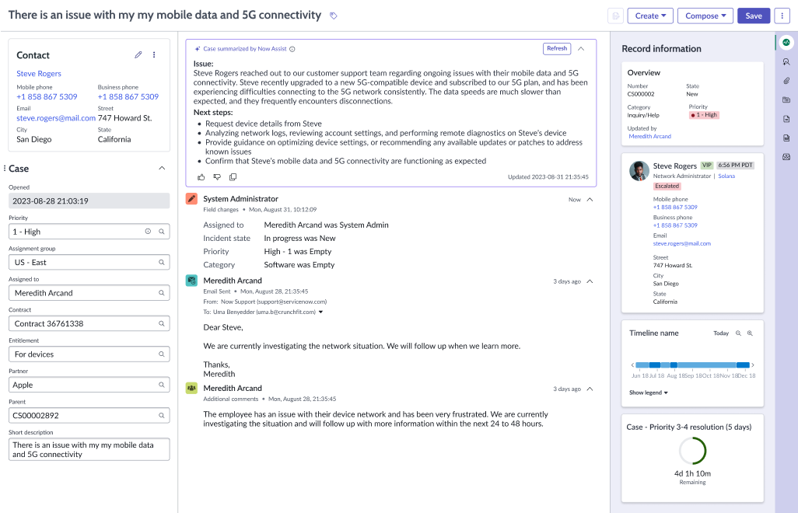Click the tag icon next to case title

pyautogui.click(x=334, y=16)
